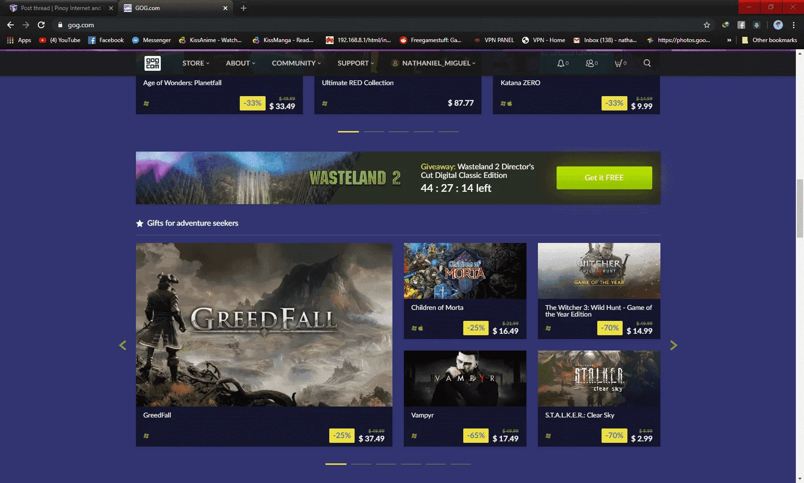Open the 192.168.8.1 router bookmark
Screen dimensions: 804x483
pos(358,40)
